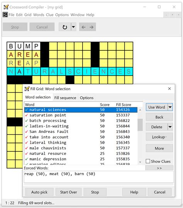Select 'manic depression' in word list
This screenshot has height=208, width=183.
coord(81,159)
